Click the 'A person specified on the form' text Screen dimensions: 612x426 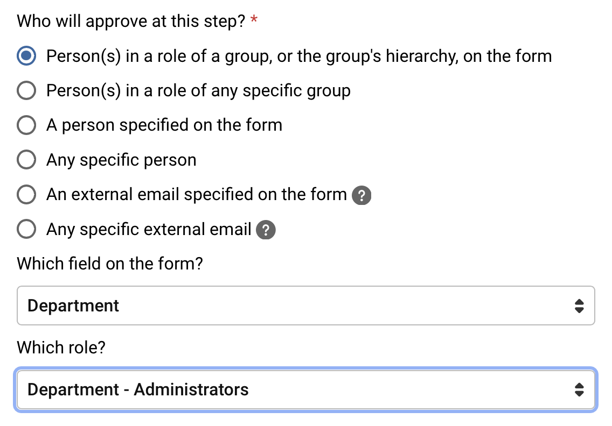164,125
